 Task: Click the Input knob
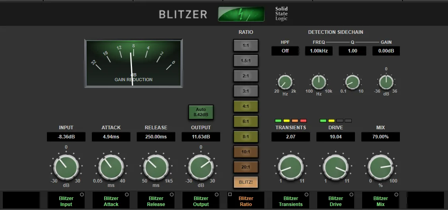click(x=66, y=167)
